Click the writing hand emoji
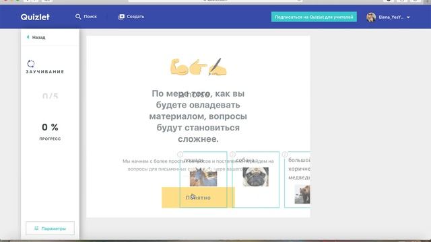Screen dimensions: 431x242 218,67
